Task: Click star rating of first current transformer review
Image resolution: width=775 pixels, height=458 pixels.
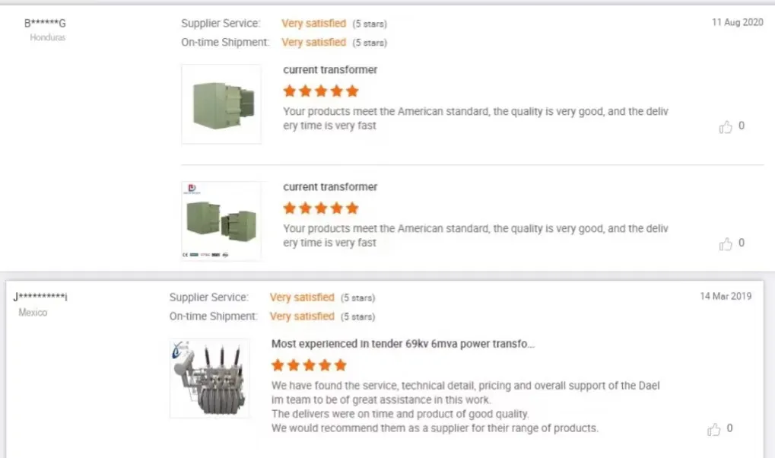Action: [320, 91]
